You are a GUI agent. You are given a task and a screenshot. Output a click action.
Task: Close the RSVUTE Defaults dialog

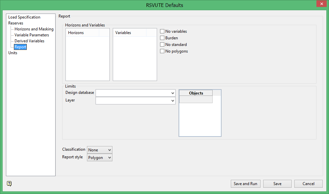point(321,4)
